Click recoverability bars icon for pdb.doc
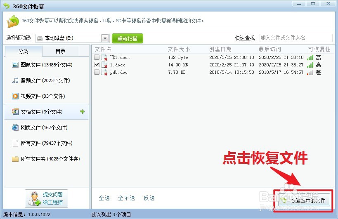The height and width of the screenshot is (219, 338). 310,72
